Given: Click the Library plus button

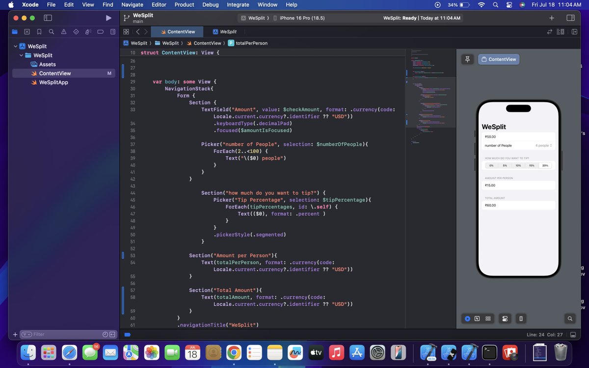Looking at the screenshot, I should (552, 18).
